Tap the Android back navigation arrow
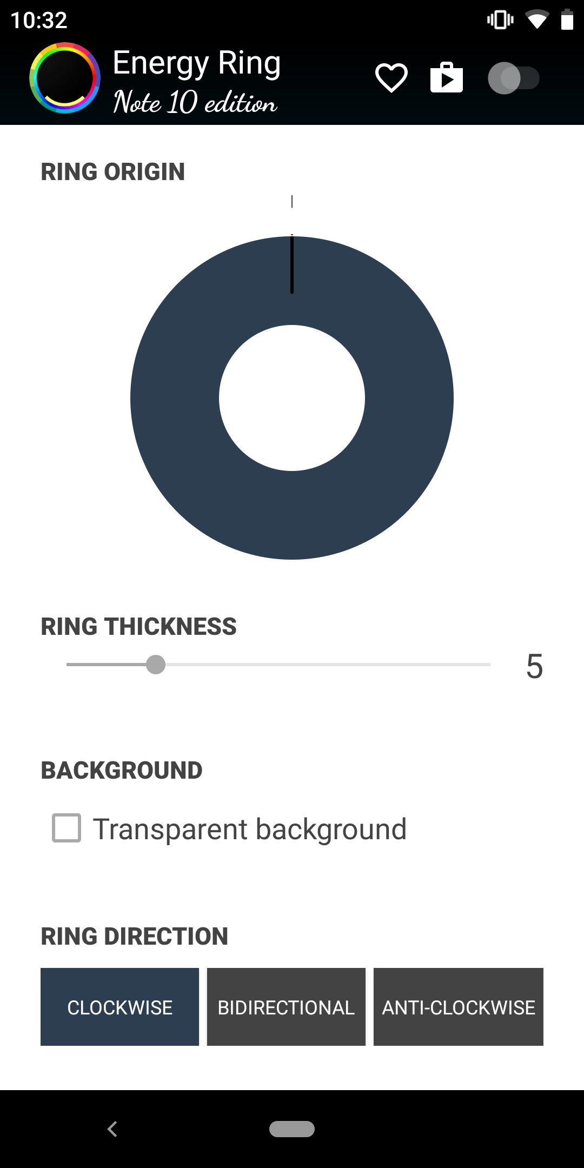The image size is (584, 1168). 112,1129
